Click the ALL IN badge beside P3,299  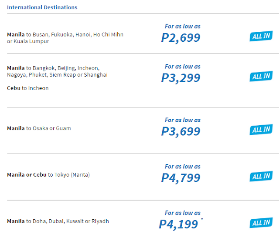(x=261, y=76)
